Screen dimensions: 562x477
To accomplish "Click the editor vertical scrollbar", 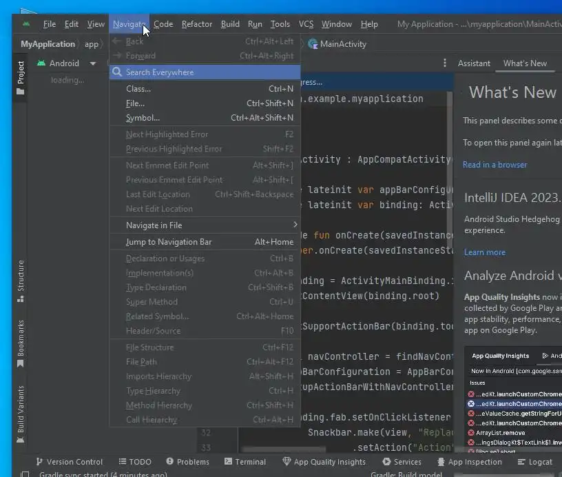I will (449, 169).
